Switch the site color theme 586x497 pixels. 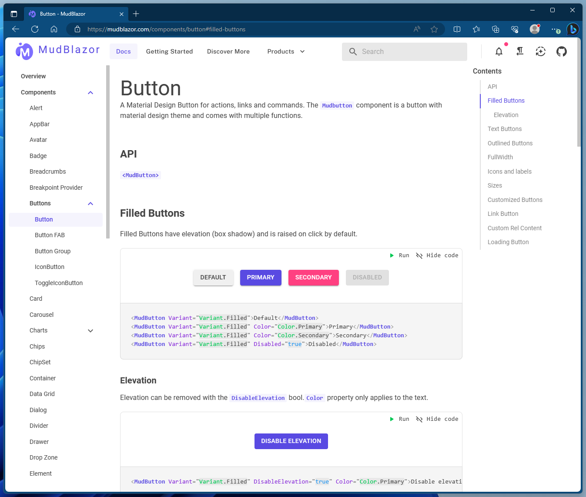(x=540, y=51)
